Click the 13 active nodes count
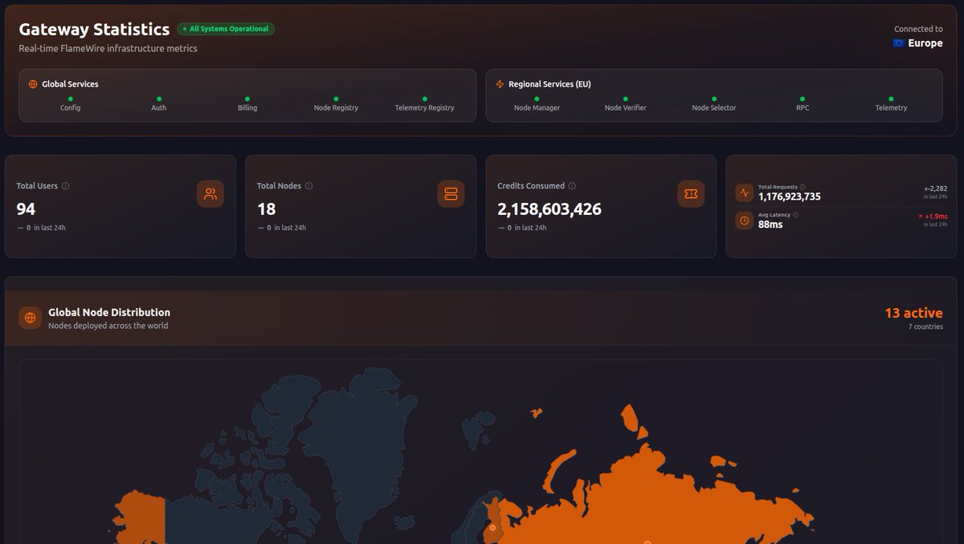The image size is (964, 544). point(913,313)
